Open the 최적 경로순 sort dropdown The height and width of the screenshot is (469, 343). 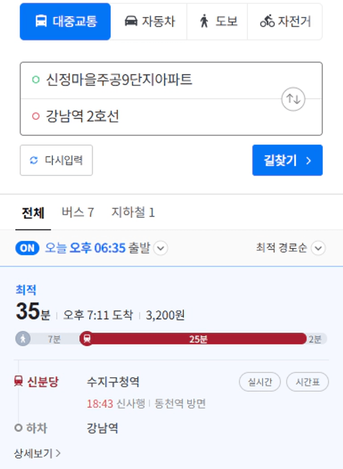click(291, 248)
